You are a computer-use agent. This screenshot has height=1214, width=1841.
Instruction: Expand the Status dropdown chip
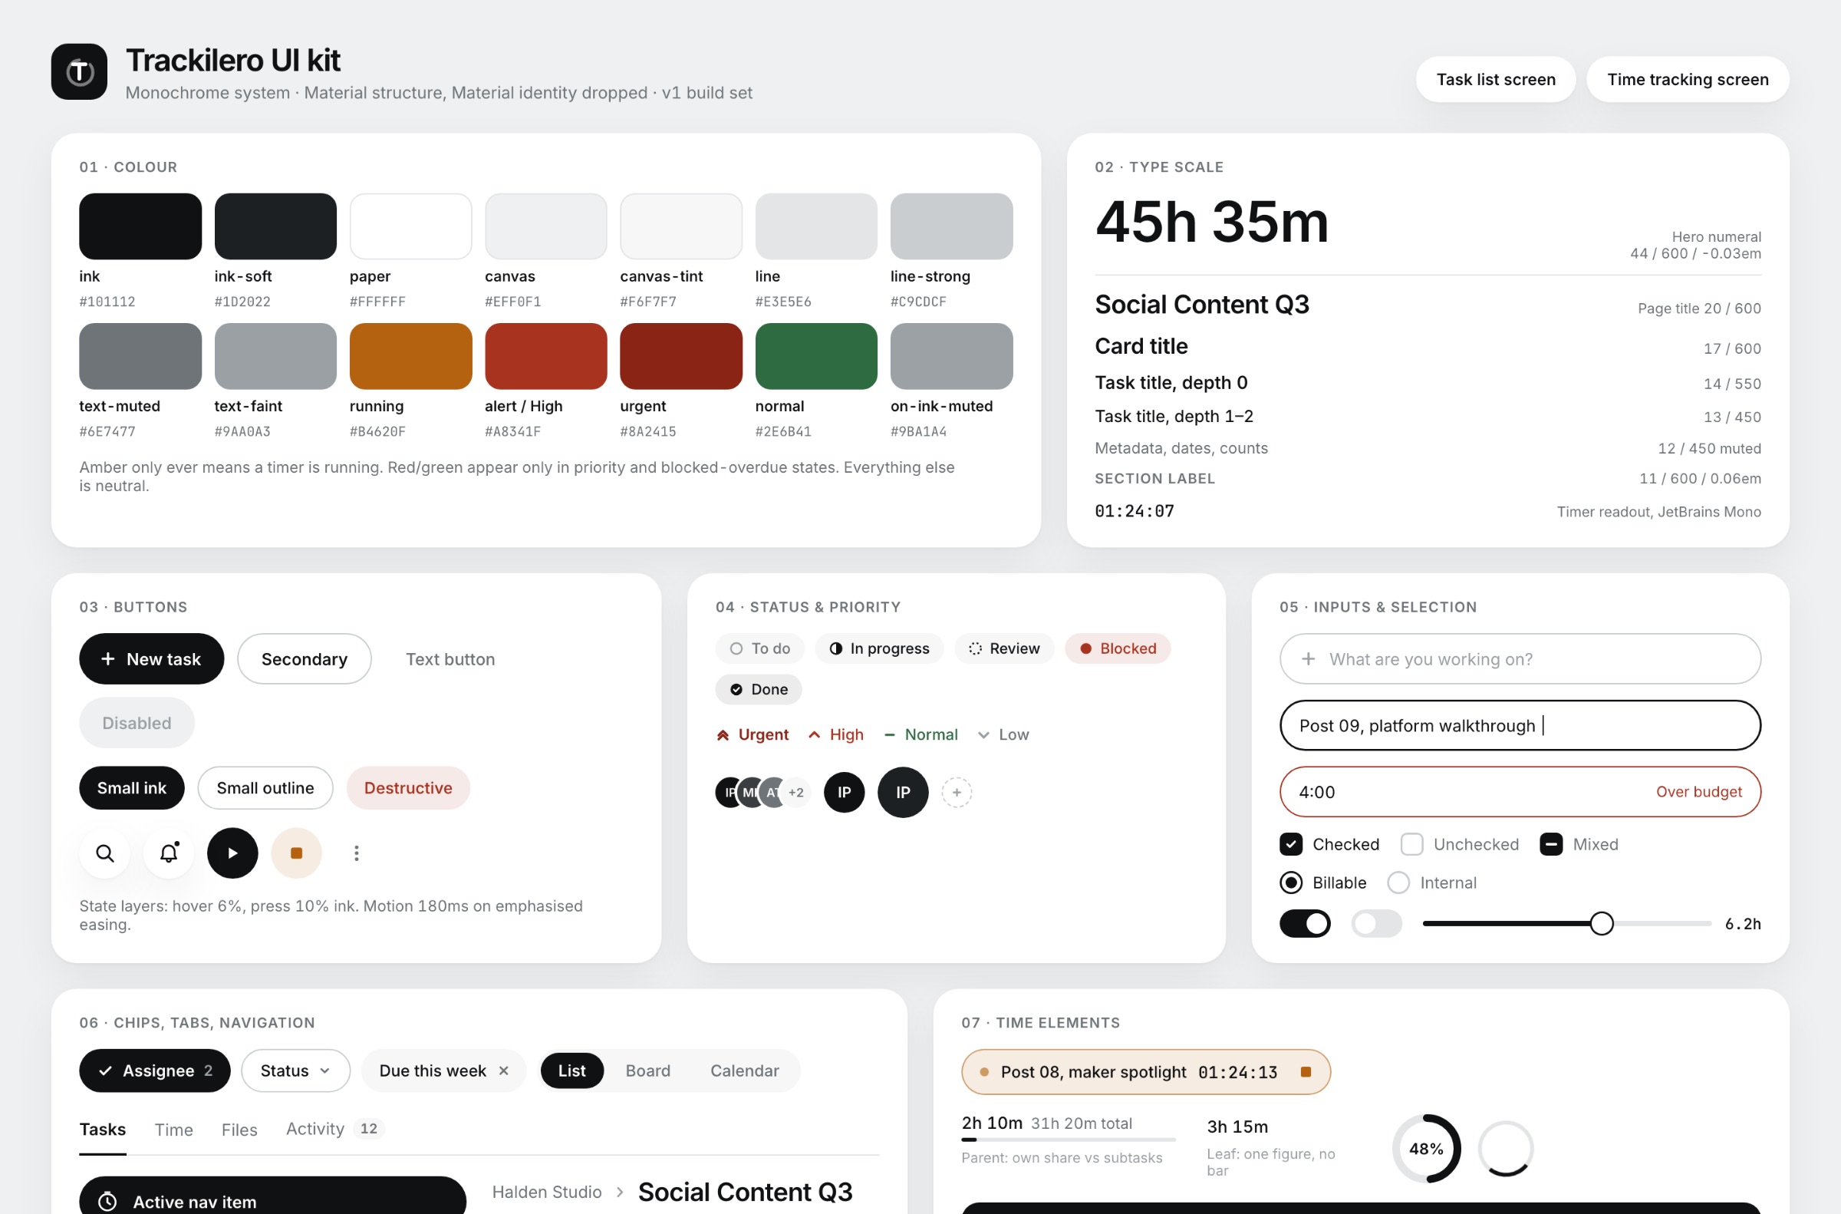click(295, 1070)
